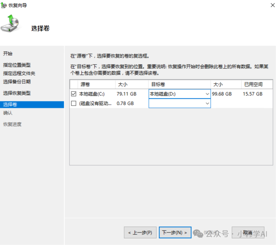
Task: Jump to 选择恢复类型 step
Action: click(17, 93)
